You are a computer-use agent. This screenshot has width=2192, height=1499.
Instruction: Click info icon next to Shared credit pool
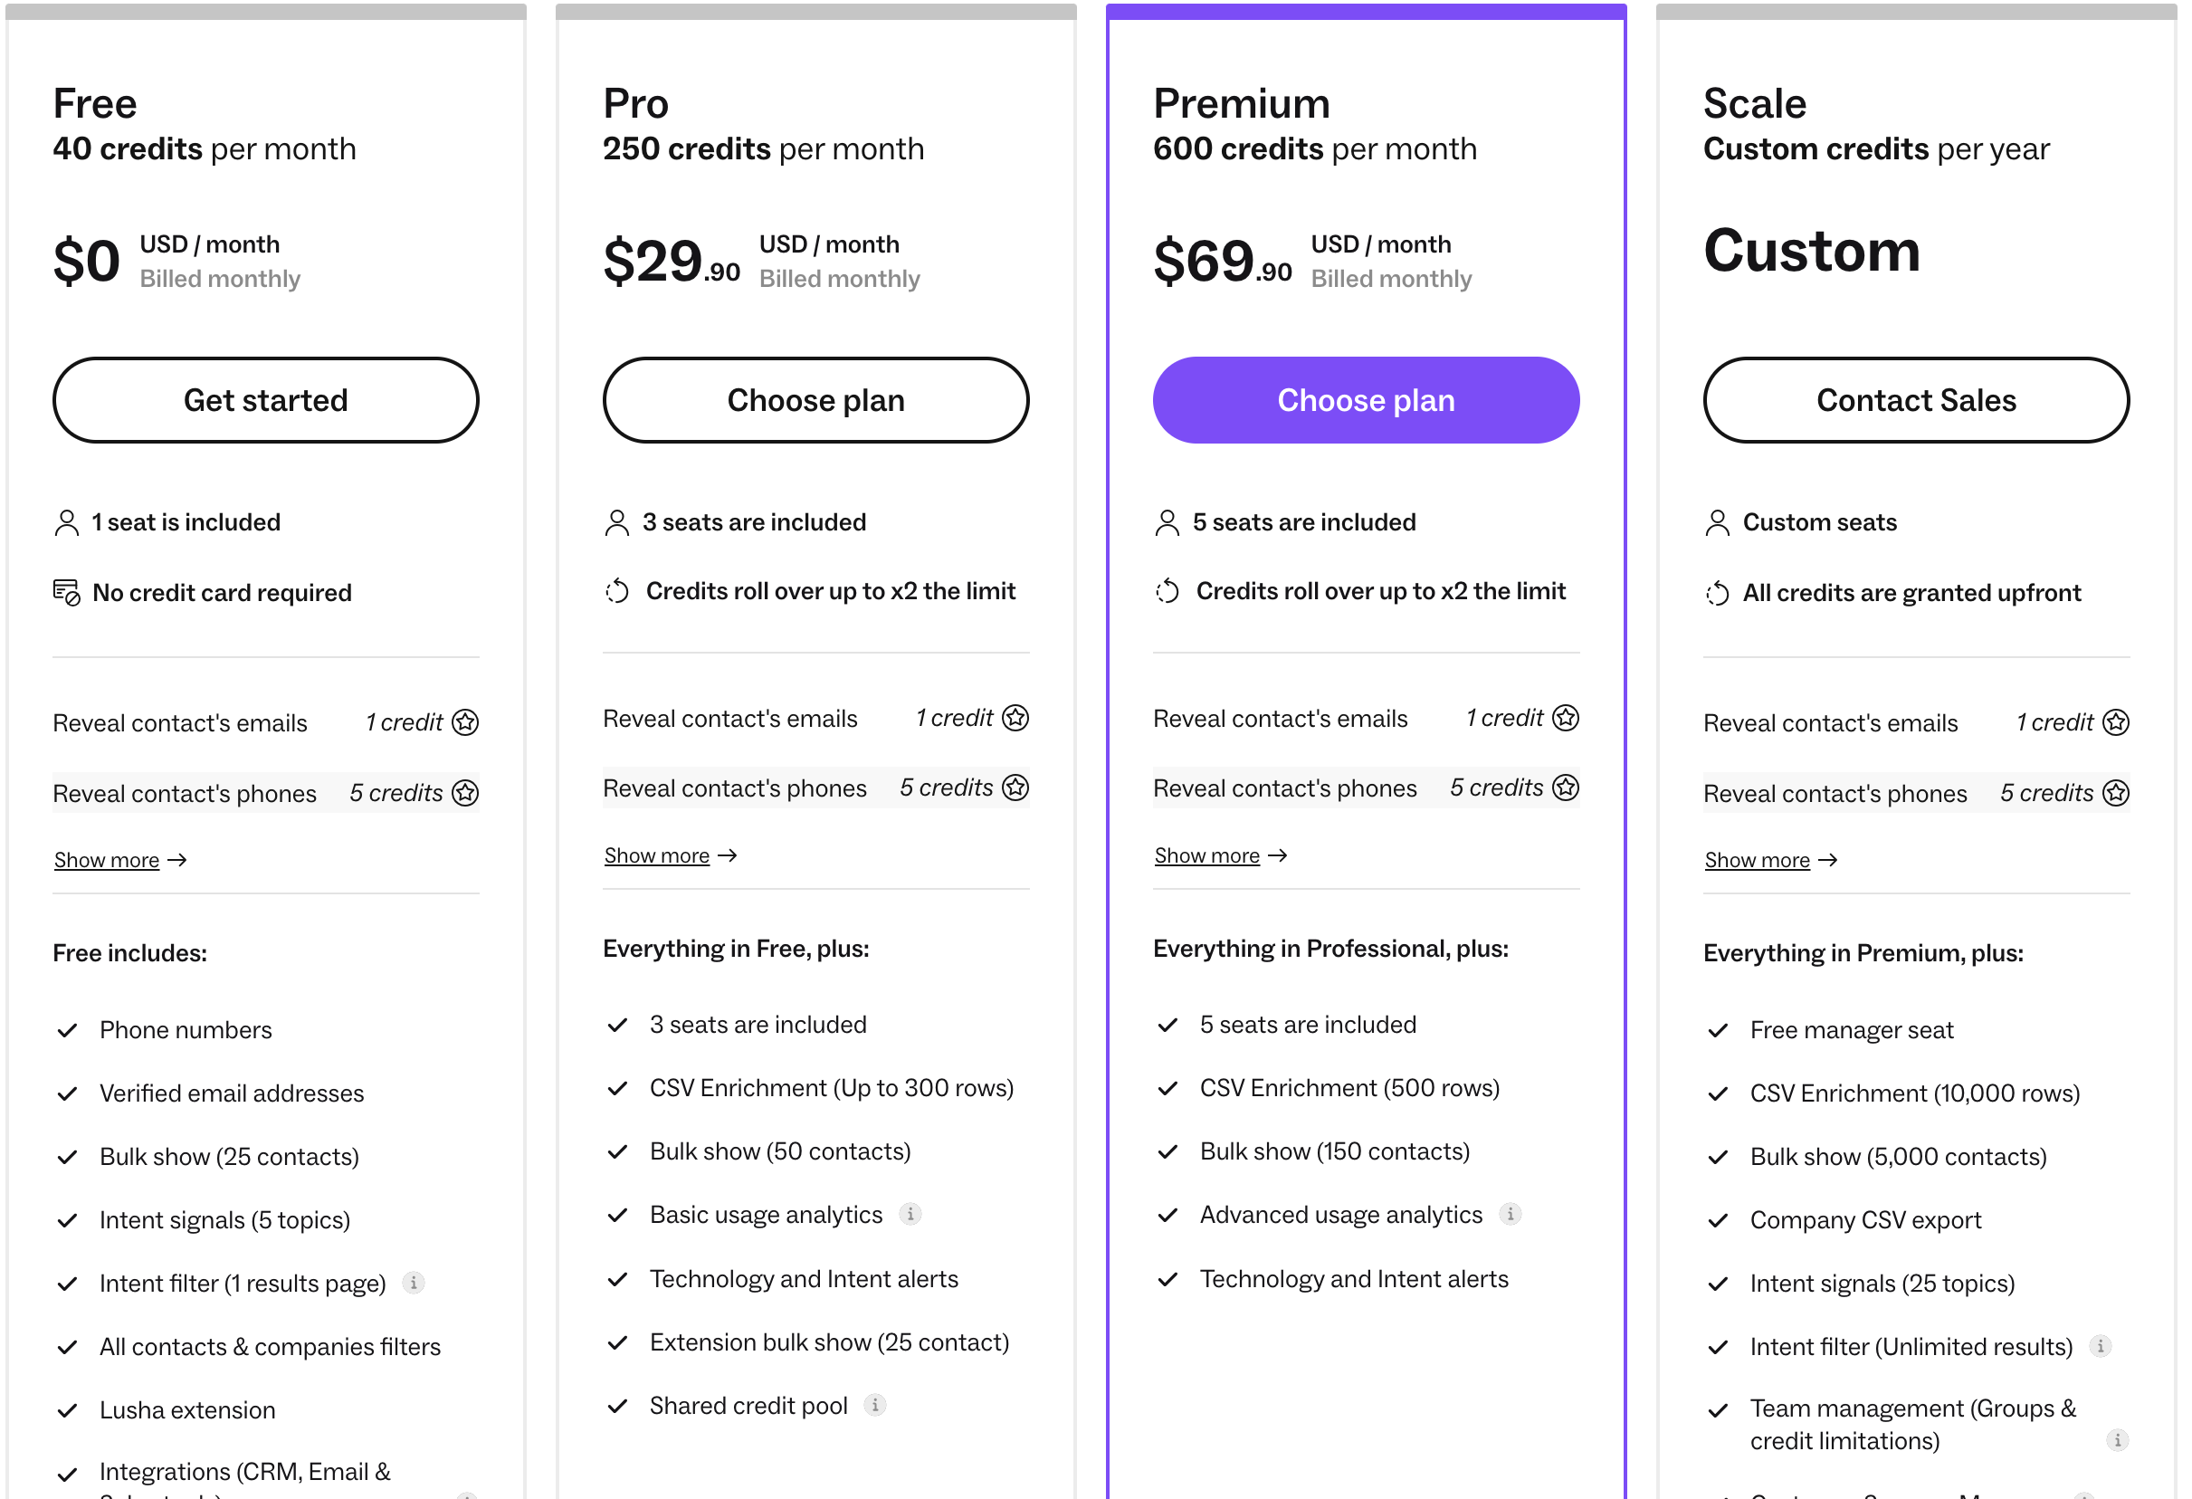coord(874,1405)
